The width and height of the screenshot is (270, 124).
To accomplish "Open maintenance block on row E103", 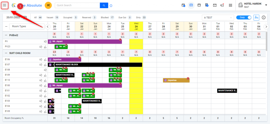I will [91, 101].
